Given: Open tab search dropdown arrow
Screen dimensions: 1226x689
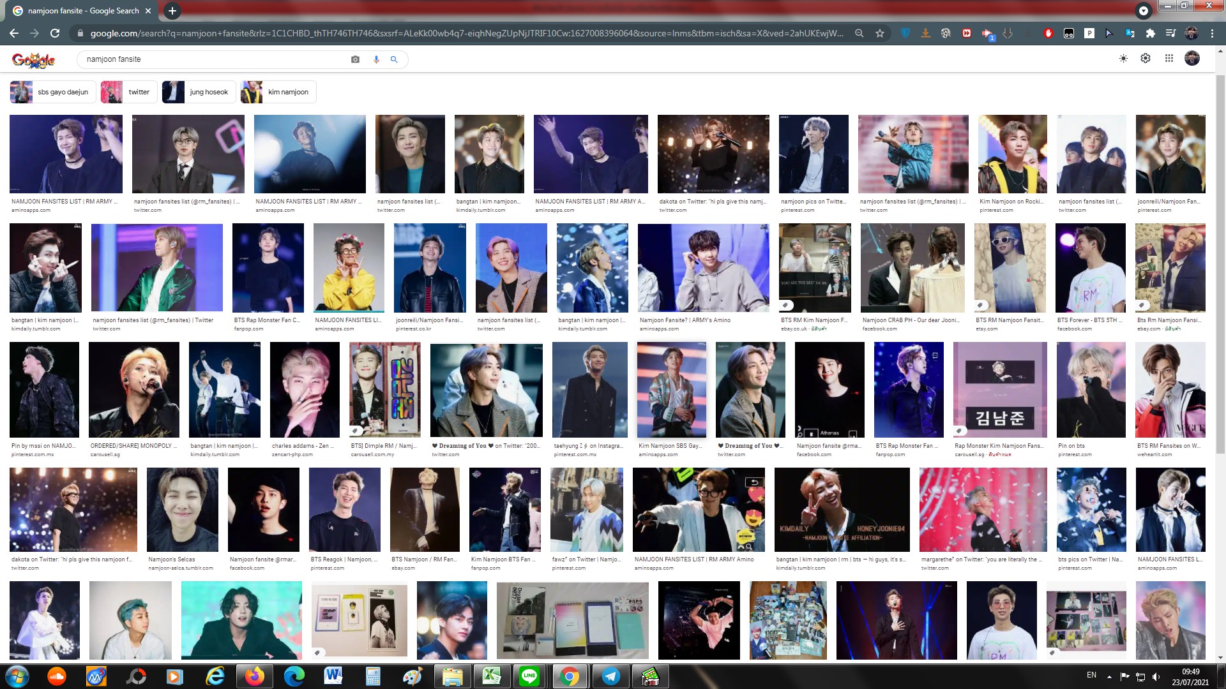Looking at the screenshot, I should [1144, 11].
